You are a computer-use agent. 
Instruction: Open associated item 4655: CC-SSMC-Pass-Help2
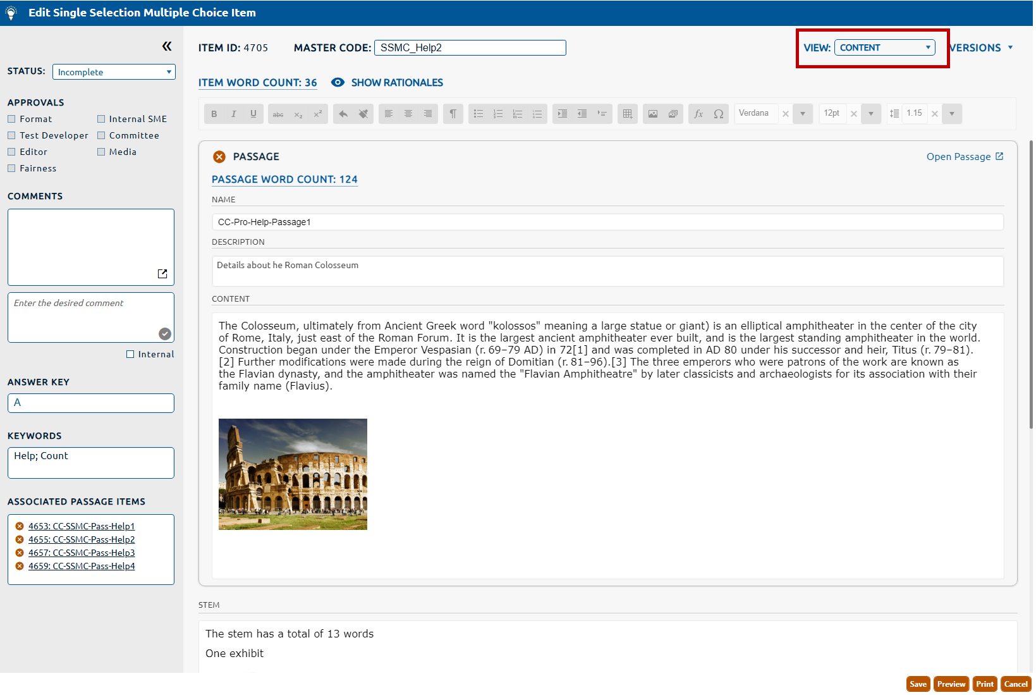[82, 539]
